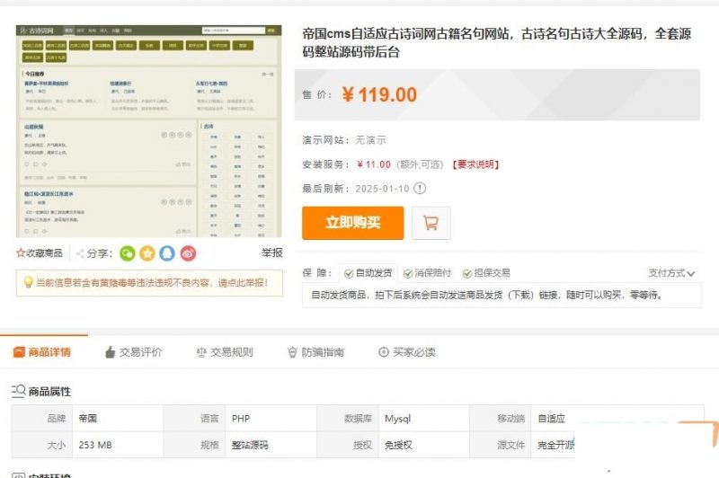Share via the yellow QQ Zone star icon
This screenshot has width=719, height=478.
click(x=147, y=253)
